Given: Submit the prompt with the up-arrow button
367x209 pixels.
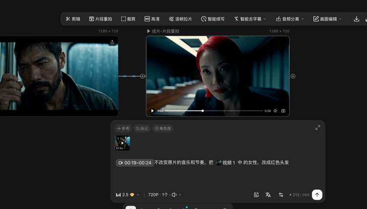Looking at the screenshot, I should point(317,195).
